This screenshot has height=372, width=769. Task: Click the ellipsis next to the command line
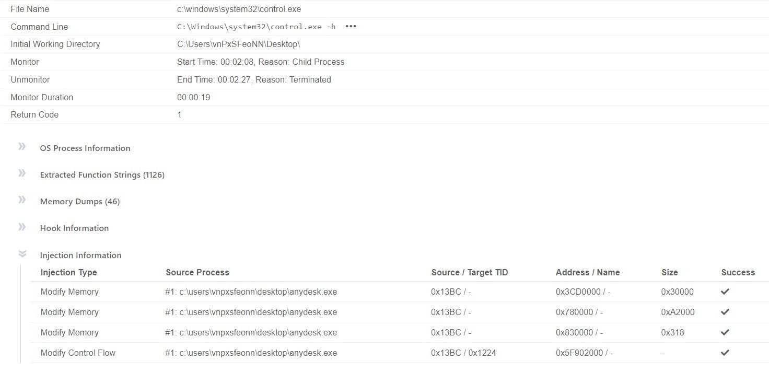coord(350,26)
